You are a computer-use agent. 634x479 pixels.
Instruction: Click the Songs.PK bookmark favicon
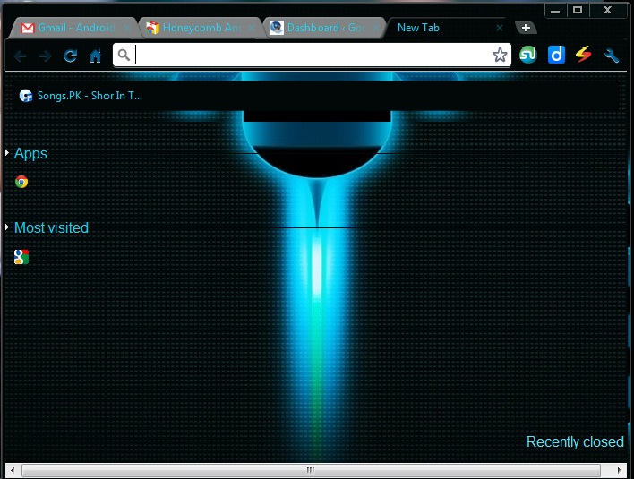click(26, 96)
